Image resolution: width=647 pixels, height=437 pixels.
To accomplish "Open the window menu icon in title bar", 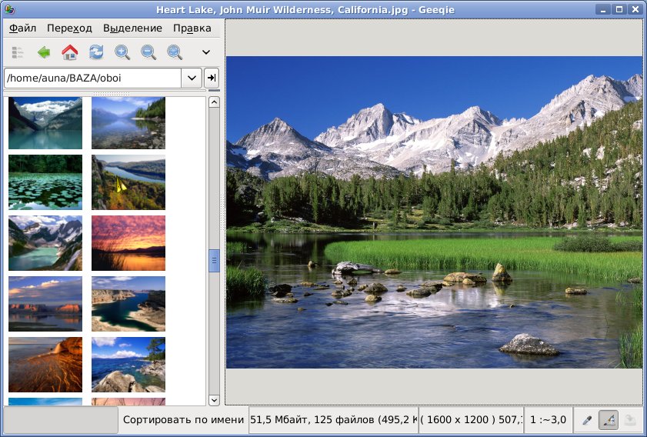I will coord(9,9).
